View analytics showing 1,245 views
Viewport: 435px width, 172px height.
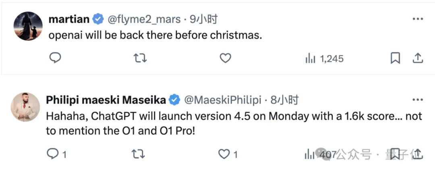point(325,59)
